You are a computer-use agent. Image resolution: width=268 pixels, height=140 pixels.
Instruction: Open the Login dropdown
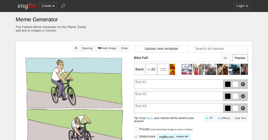(242, 6)
